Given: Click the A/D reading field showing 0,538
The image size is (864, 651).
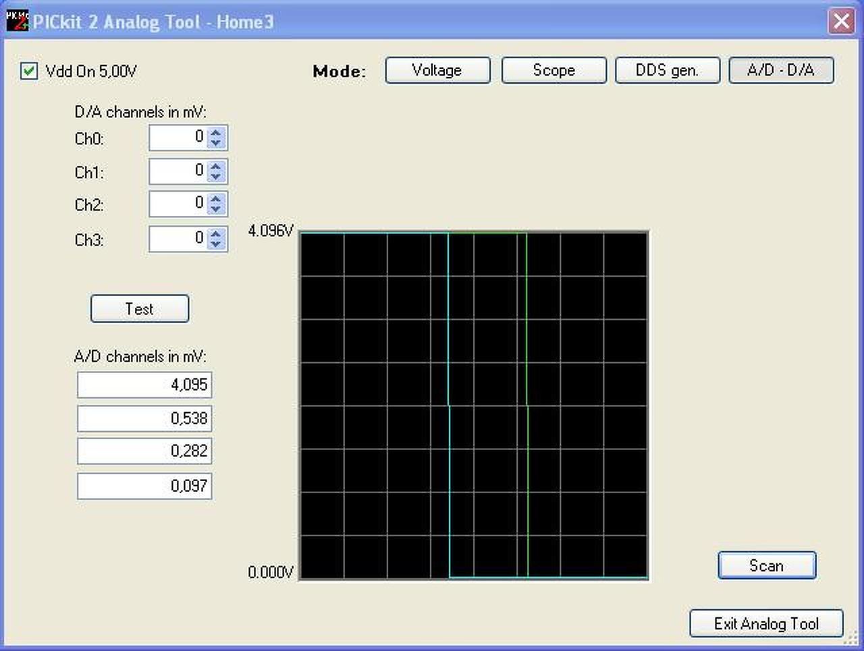Looking at the screenshot, I should pos(144,418).
